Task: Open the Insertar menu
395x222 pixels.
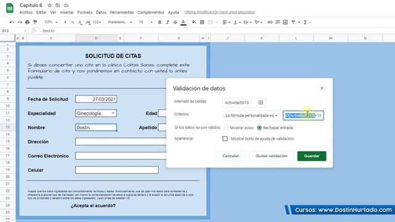Action: [x=67, y=12]
